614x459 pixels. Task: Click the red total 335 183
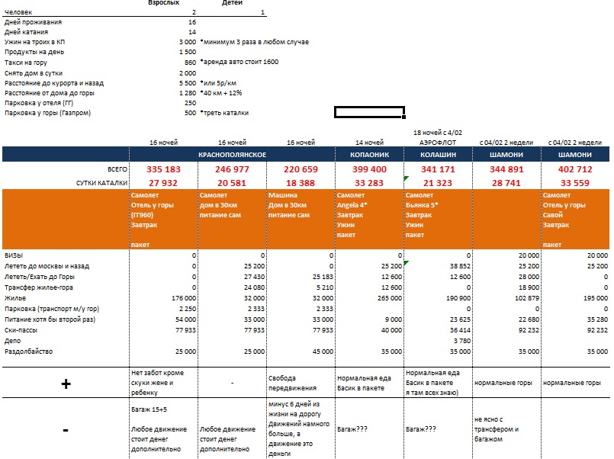[164, 169]
